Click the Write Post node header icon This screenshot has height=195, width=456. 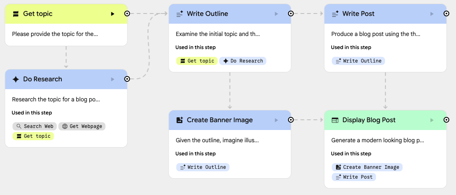click(x=335, y=14)
